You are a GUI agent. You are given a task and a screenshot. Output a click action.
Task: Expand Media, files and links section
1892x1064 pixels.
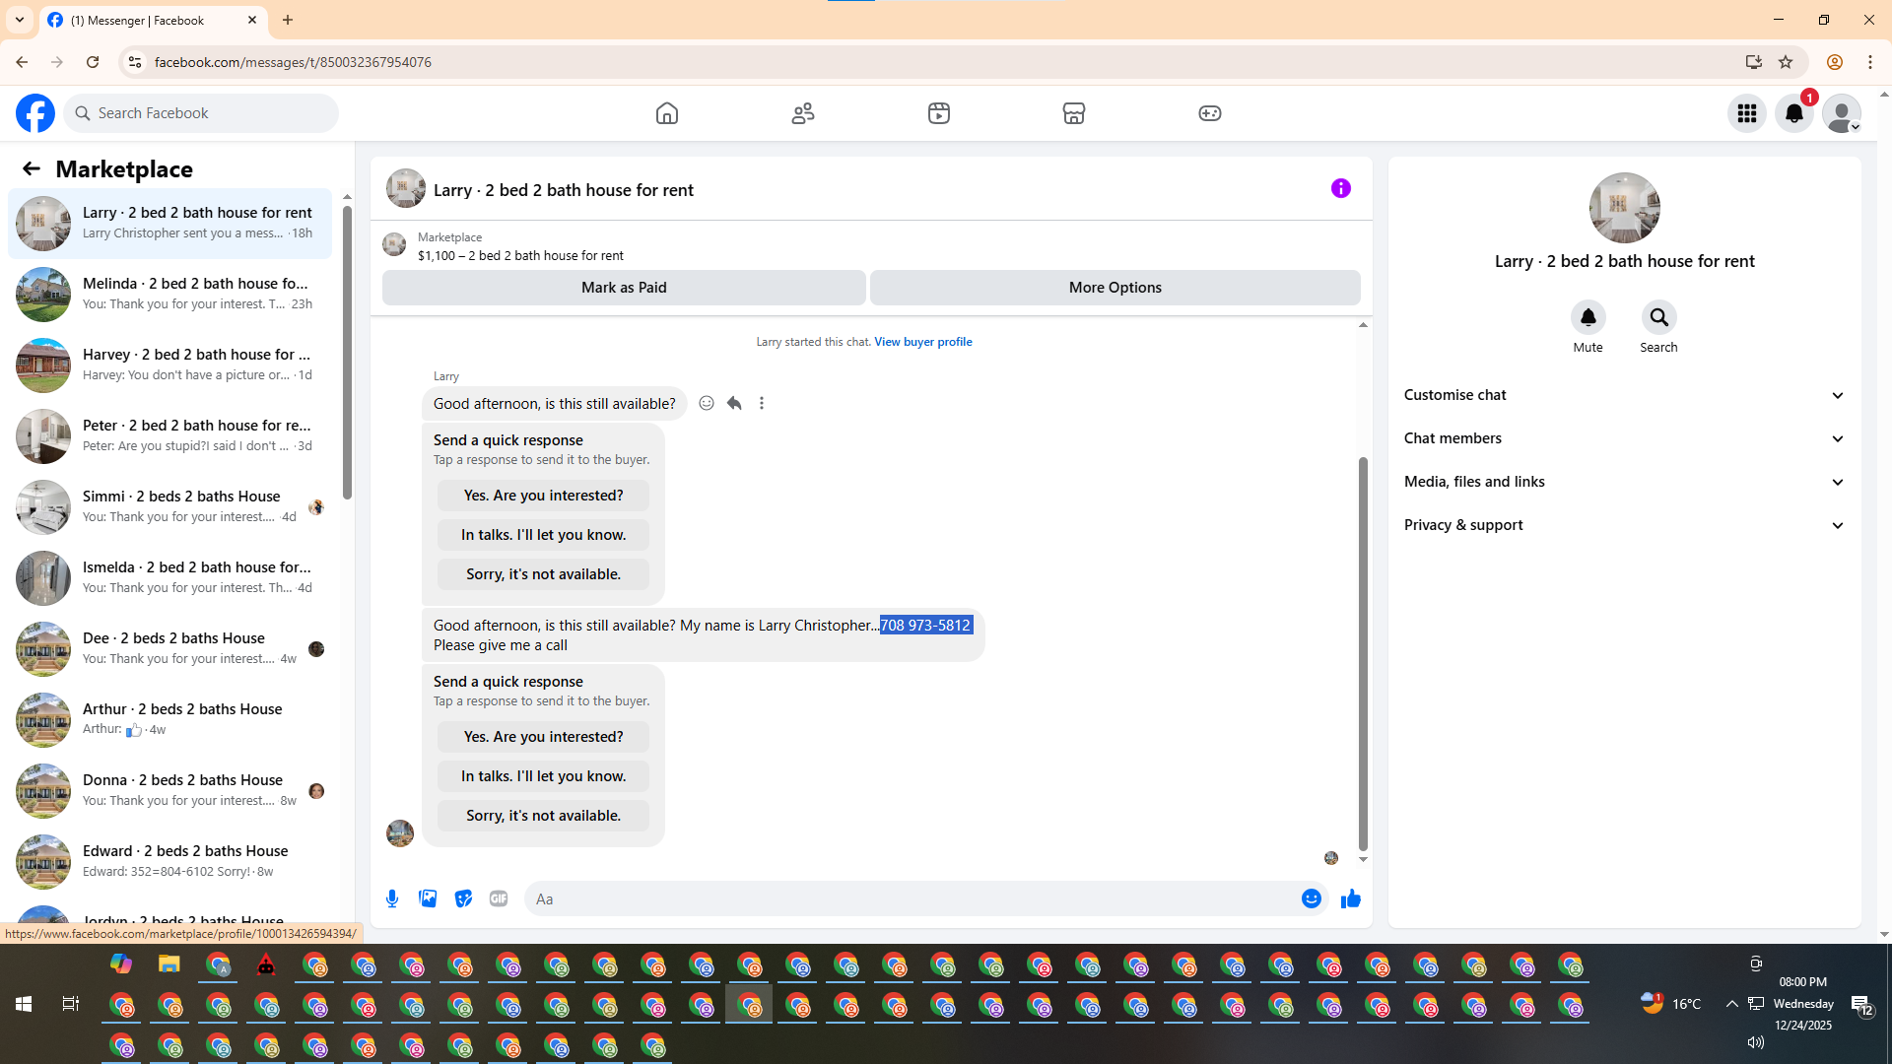tap(1624, 482)
